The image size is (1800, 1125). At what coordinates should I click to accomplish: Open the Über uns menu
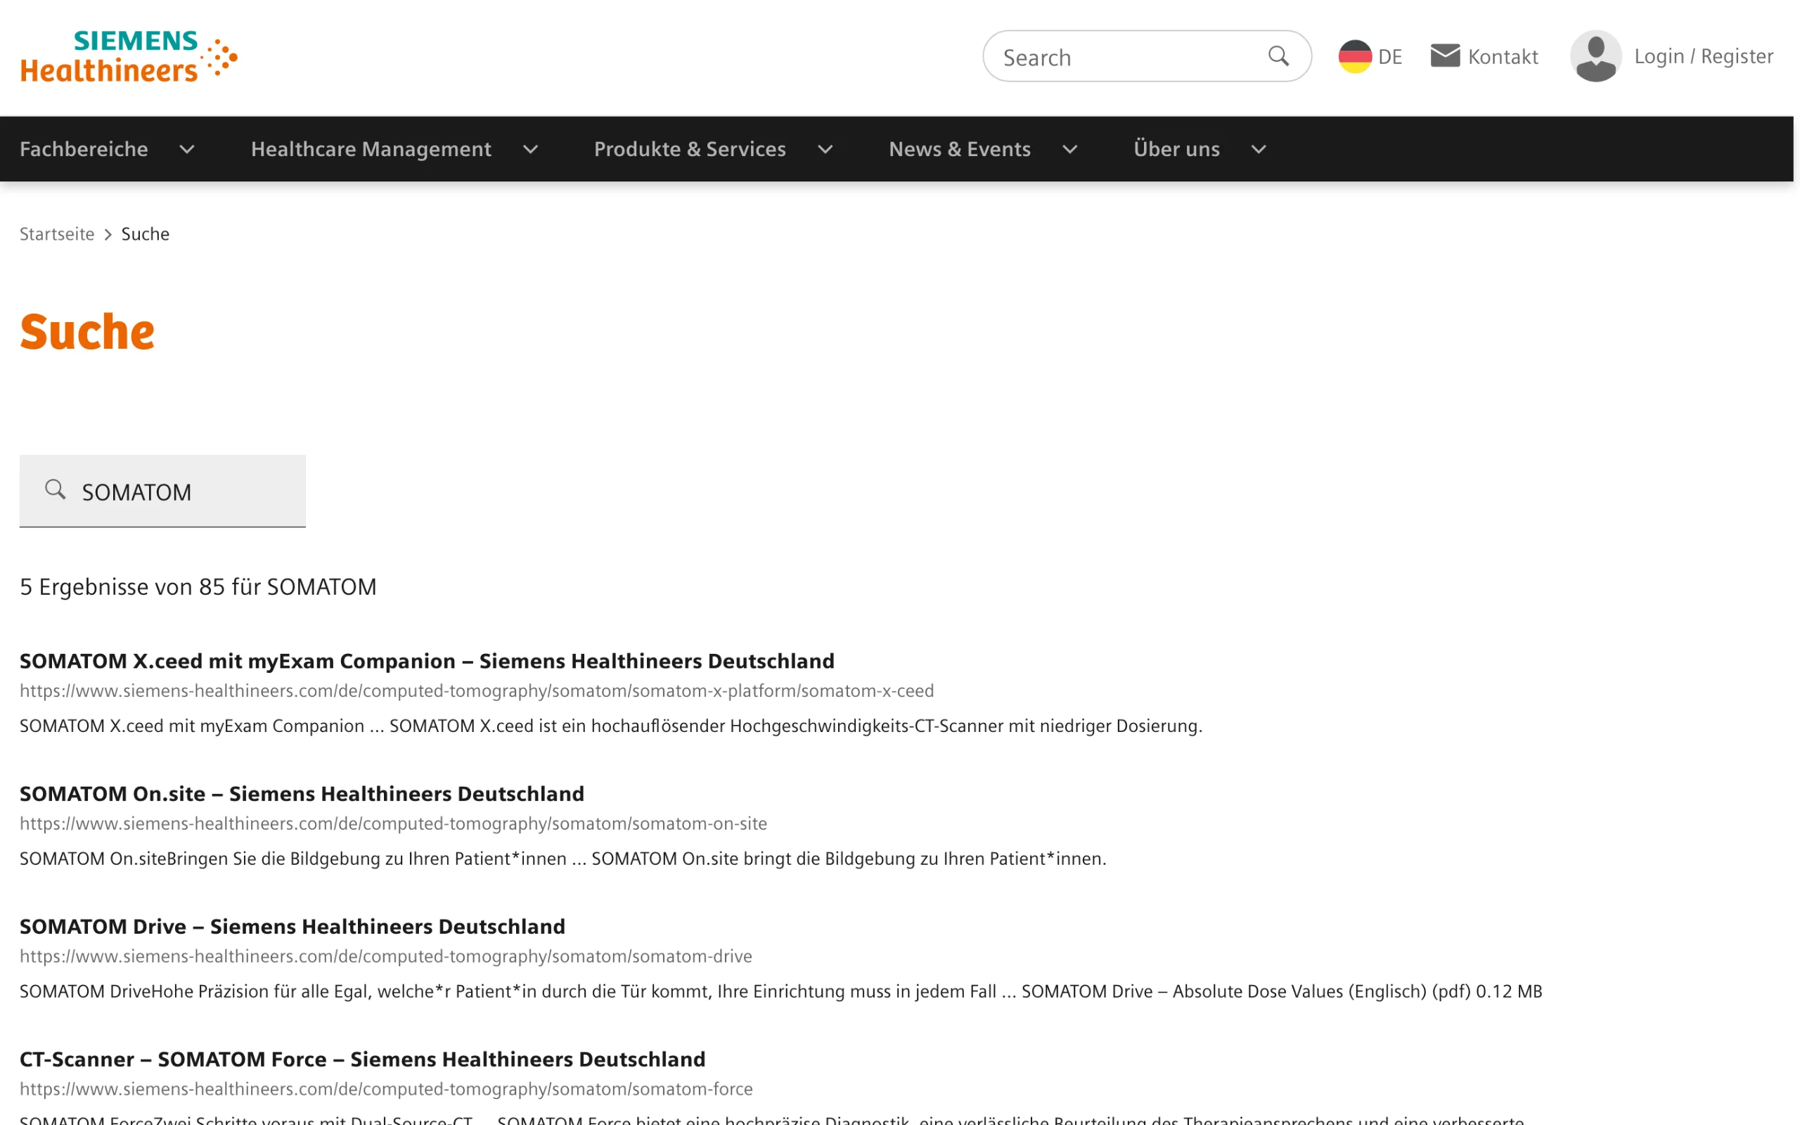1177,149
